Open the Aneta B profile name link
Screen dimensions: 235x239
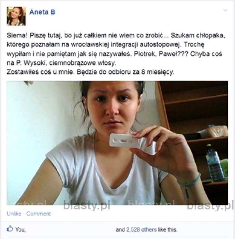coord(43,12)
